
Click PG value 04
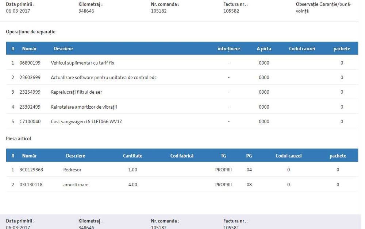pyautogui.click(x=249, y=170)
